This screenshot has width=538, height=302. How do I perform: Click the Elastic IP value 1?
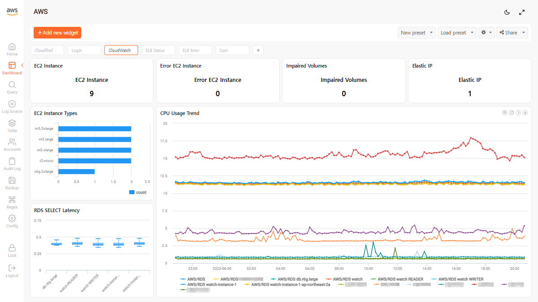[470, 94]
